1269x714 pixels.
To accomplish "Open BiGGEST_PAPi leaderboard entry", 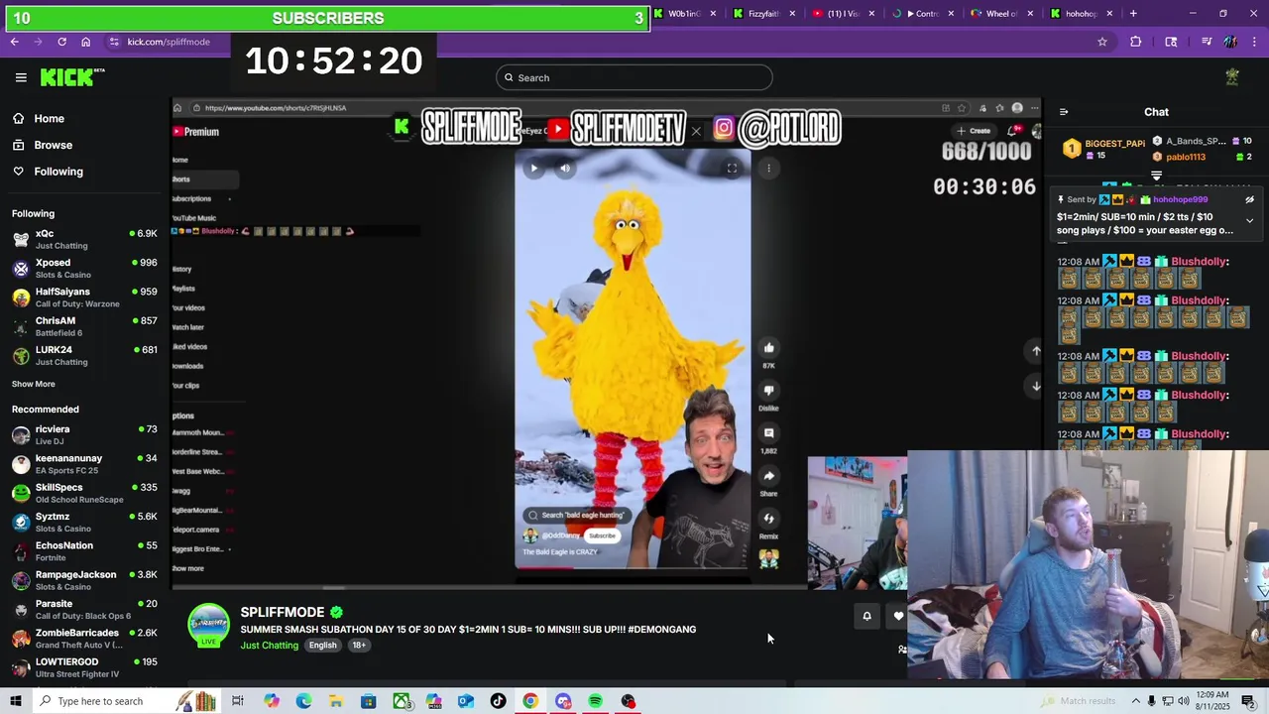I will (x=1103, y=149).
